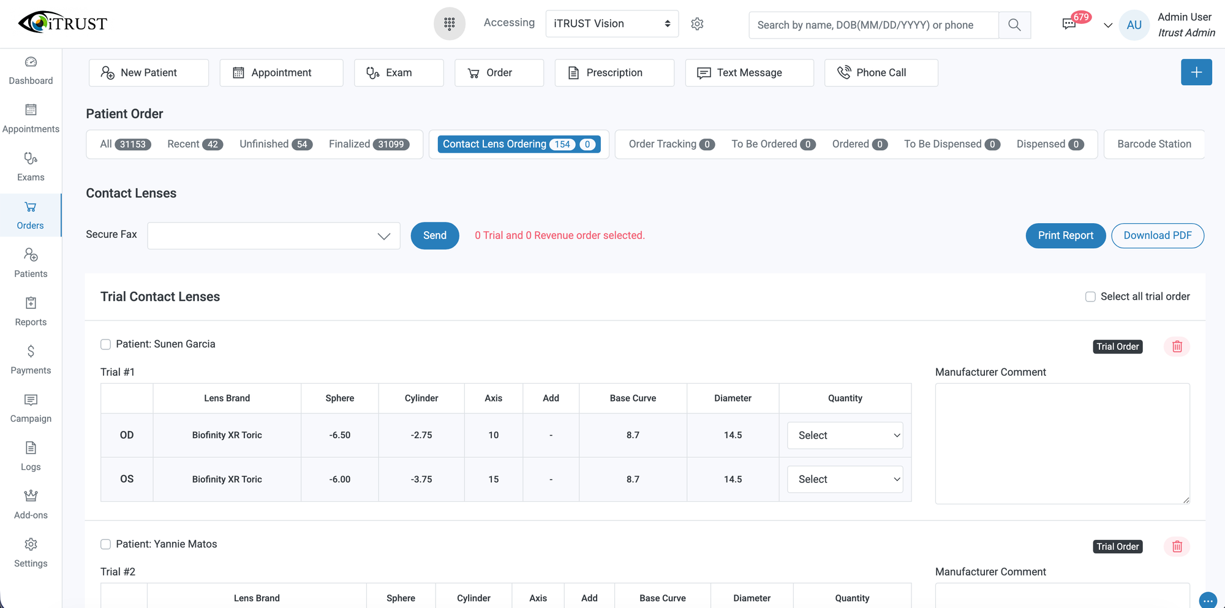Expand the iTRUST Vision location selector
Screen dimensions: 1225x608
pyautogui.click(x=611, y=24)
